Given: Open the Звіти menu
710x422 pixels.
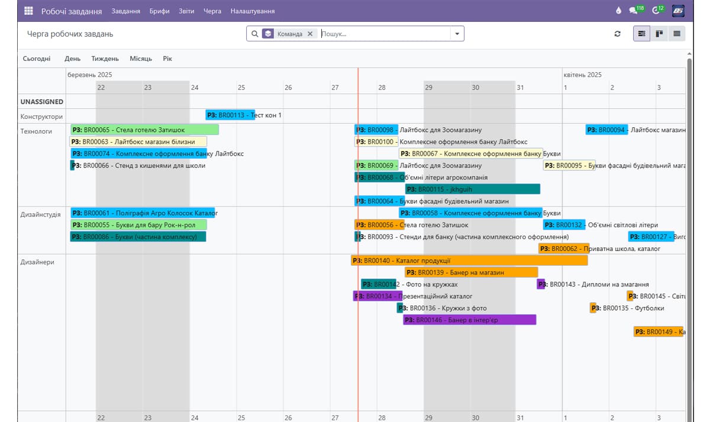Looking at the screenshot, I should pos(186,11).
